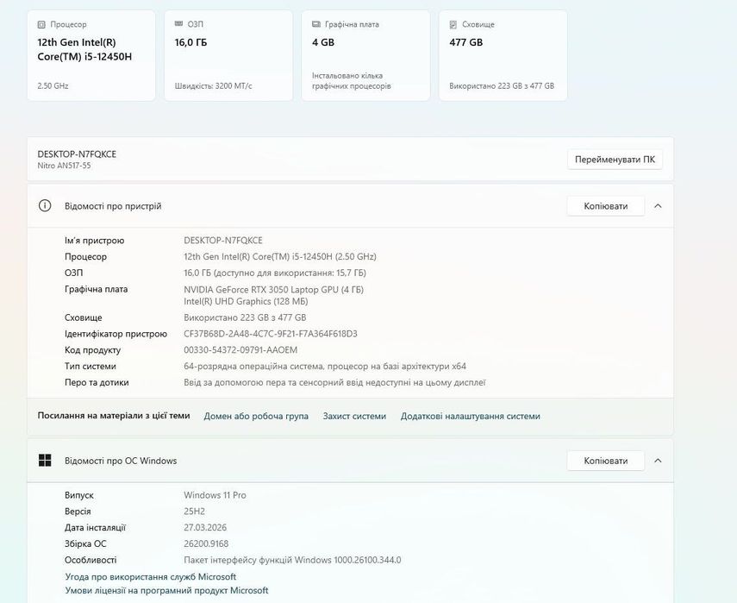Click the install date 27.03.2026

205,528
